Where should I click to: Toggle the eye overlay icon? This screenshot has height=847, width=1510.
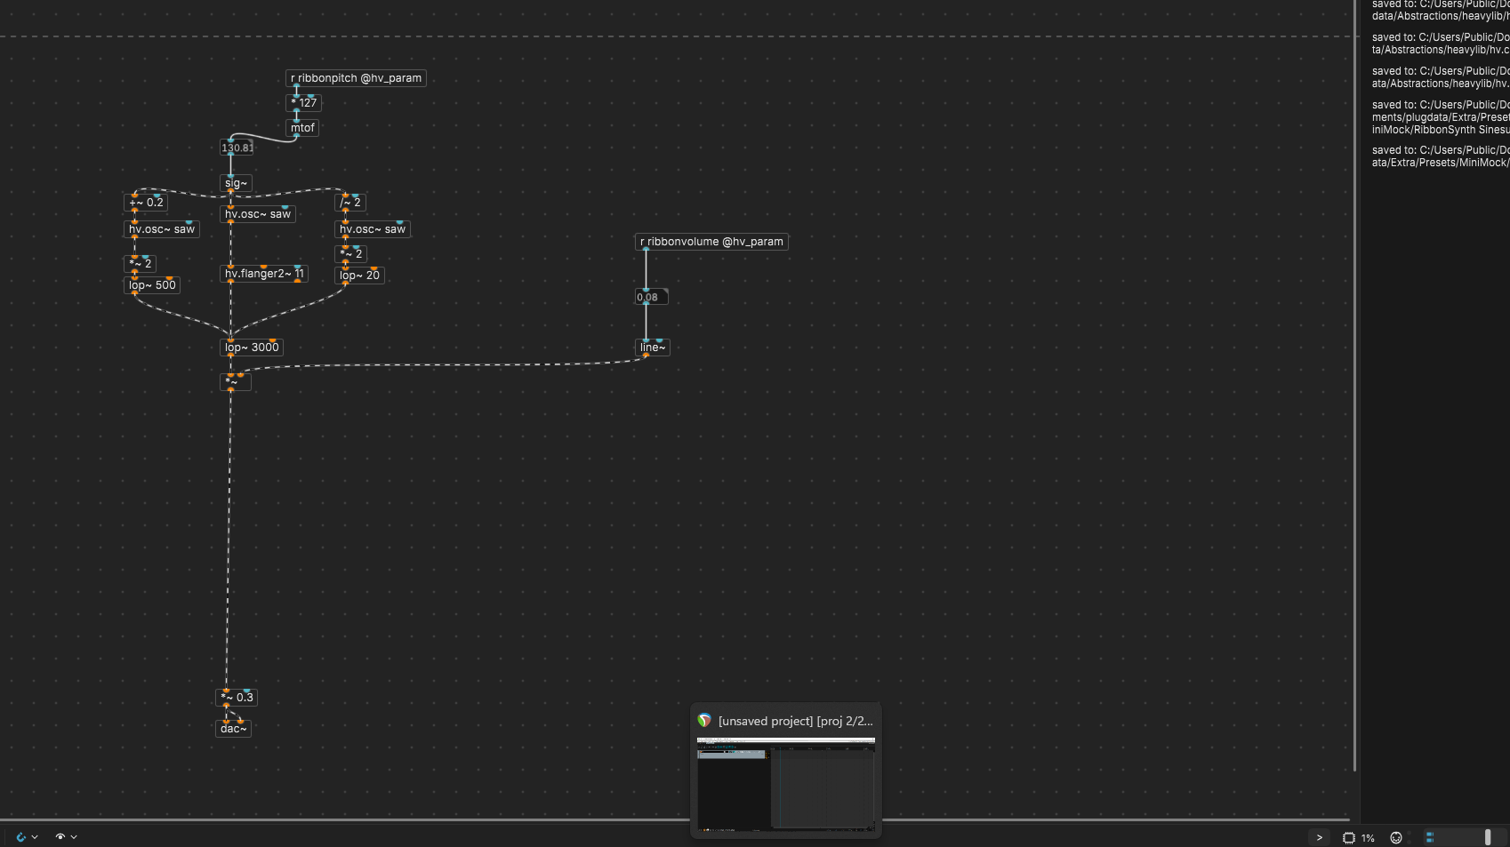(x=60, y=836)
